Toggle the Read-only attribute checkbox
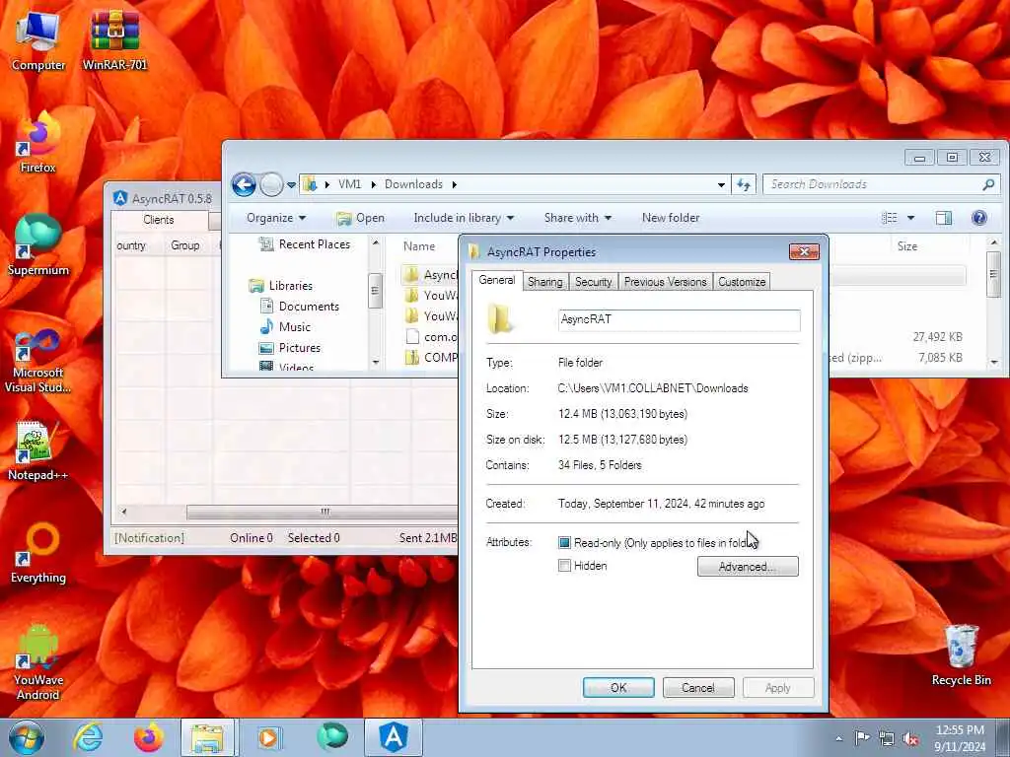Image resolution: width=1010 pixels, height=757 pixels. [x=564, y=543]
